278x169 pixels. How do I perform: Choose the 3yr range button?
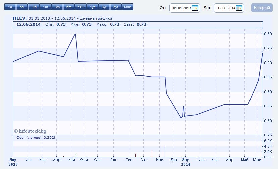tap(104, 7)
